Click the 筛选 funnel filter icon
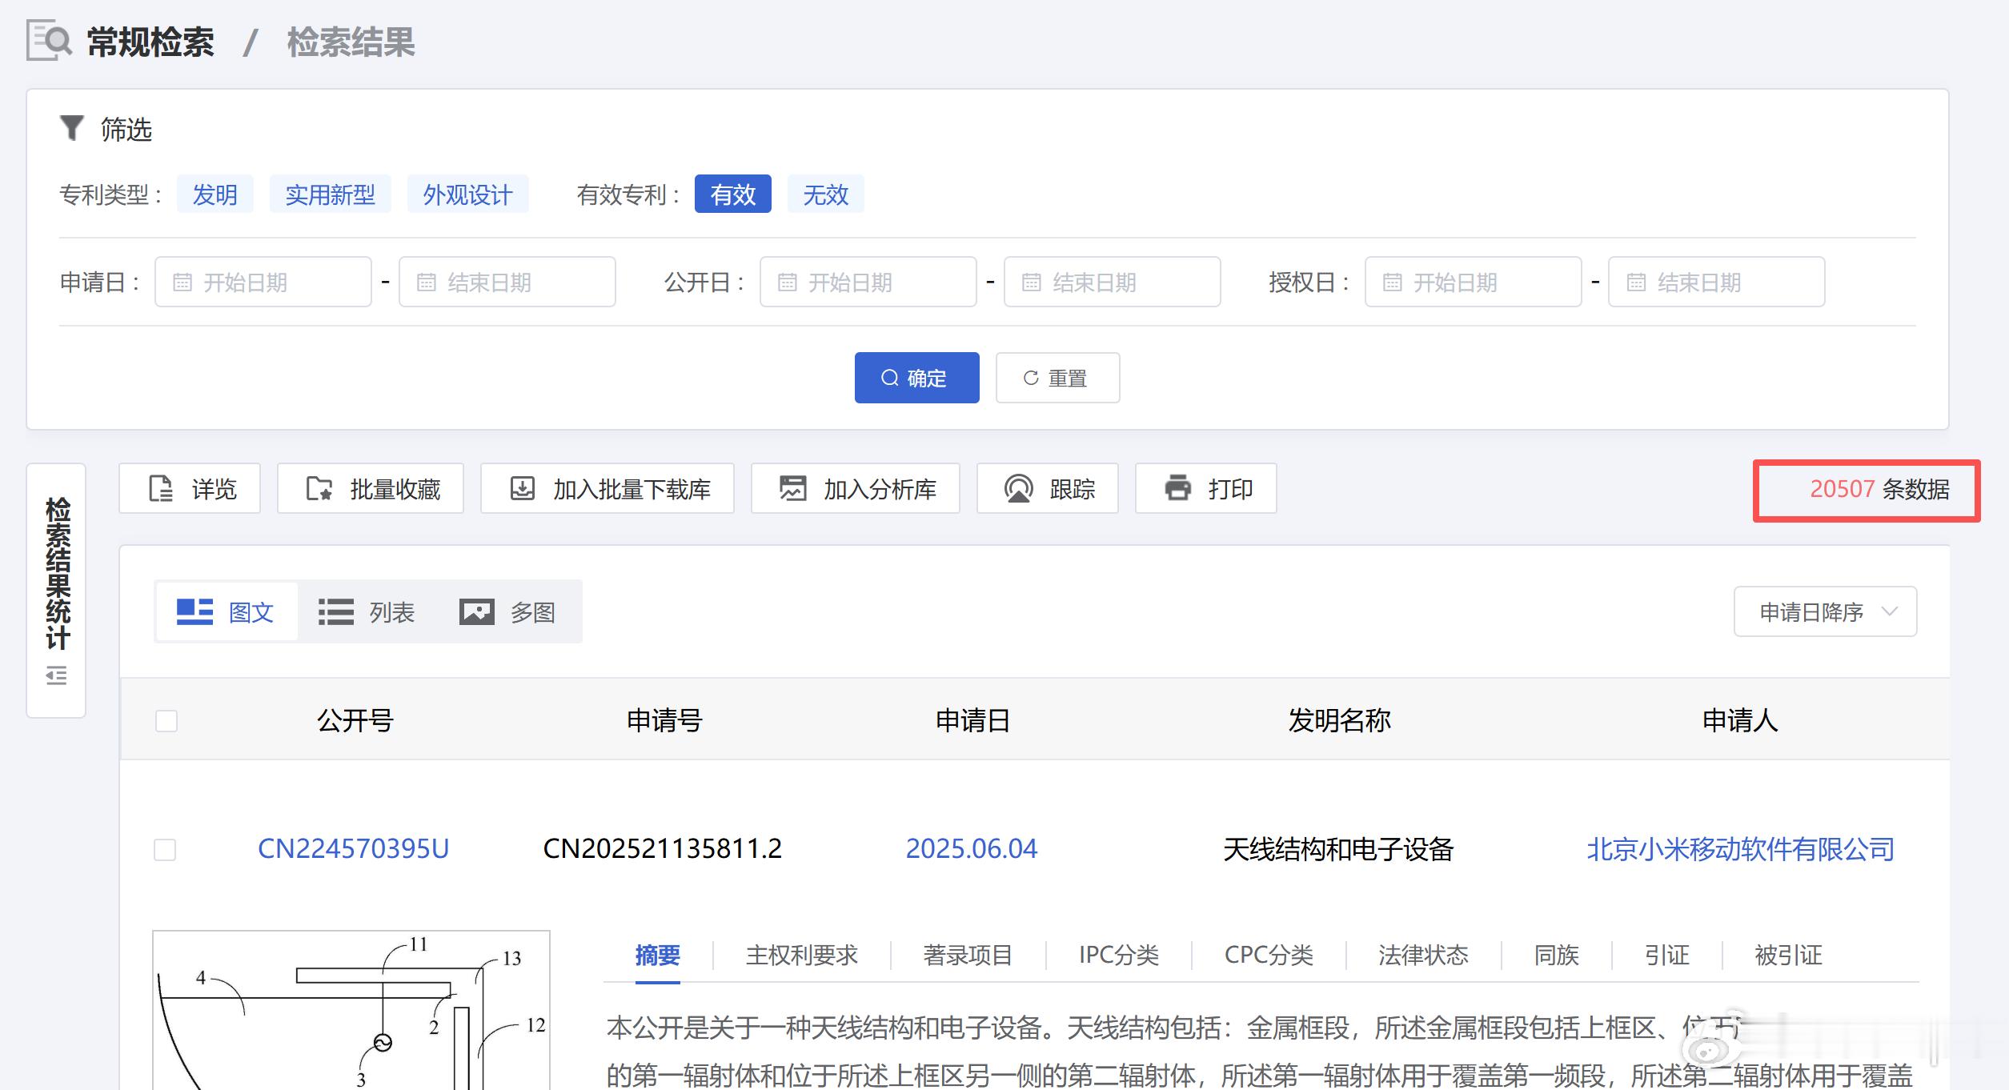 72,129
